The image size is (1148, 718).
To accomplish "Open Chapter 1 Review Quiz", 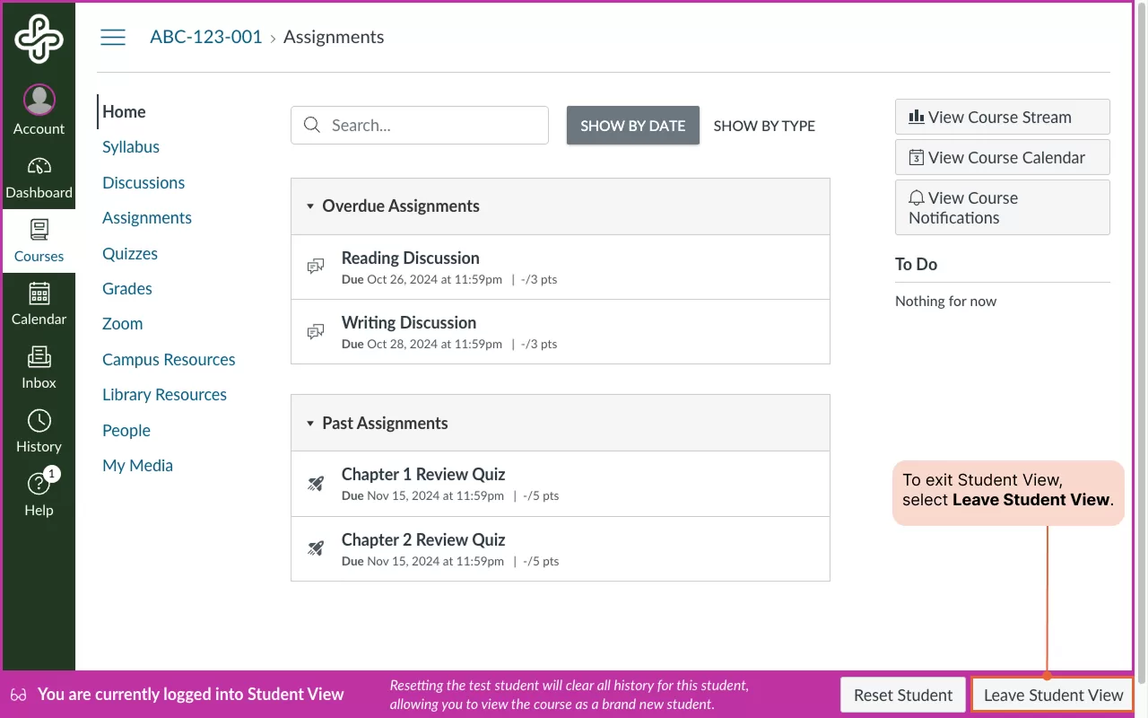I will point(423,474).
